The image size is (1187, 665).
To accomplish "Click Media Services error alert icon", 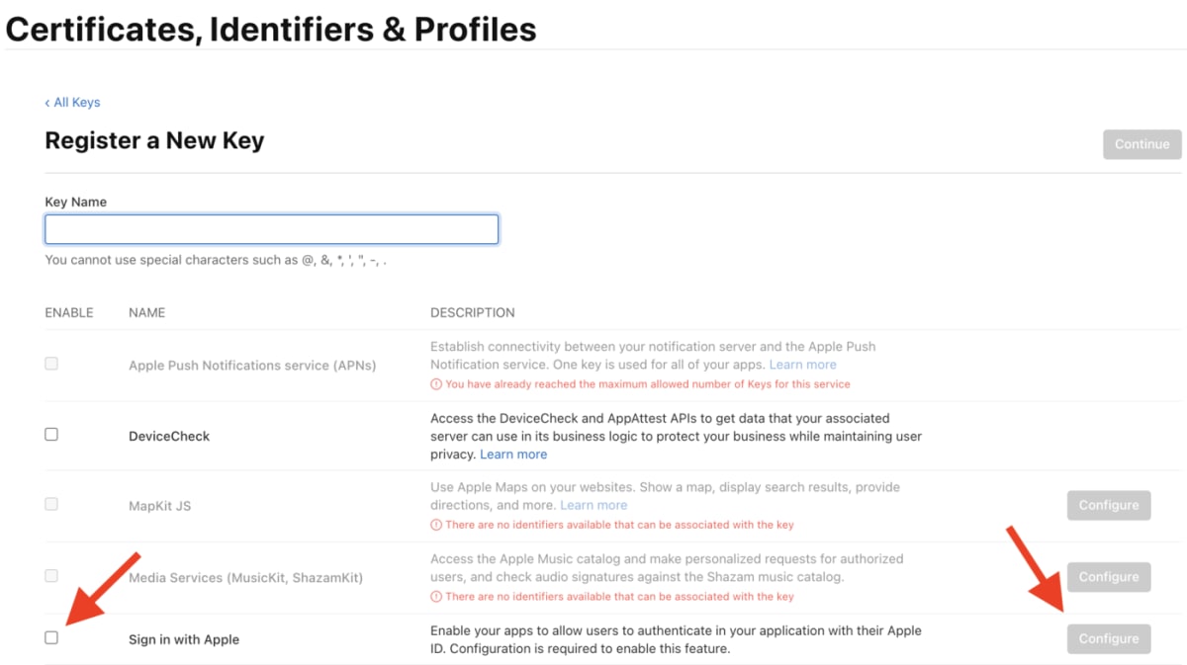I will point(436,597).
